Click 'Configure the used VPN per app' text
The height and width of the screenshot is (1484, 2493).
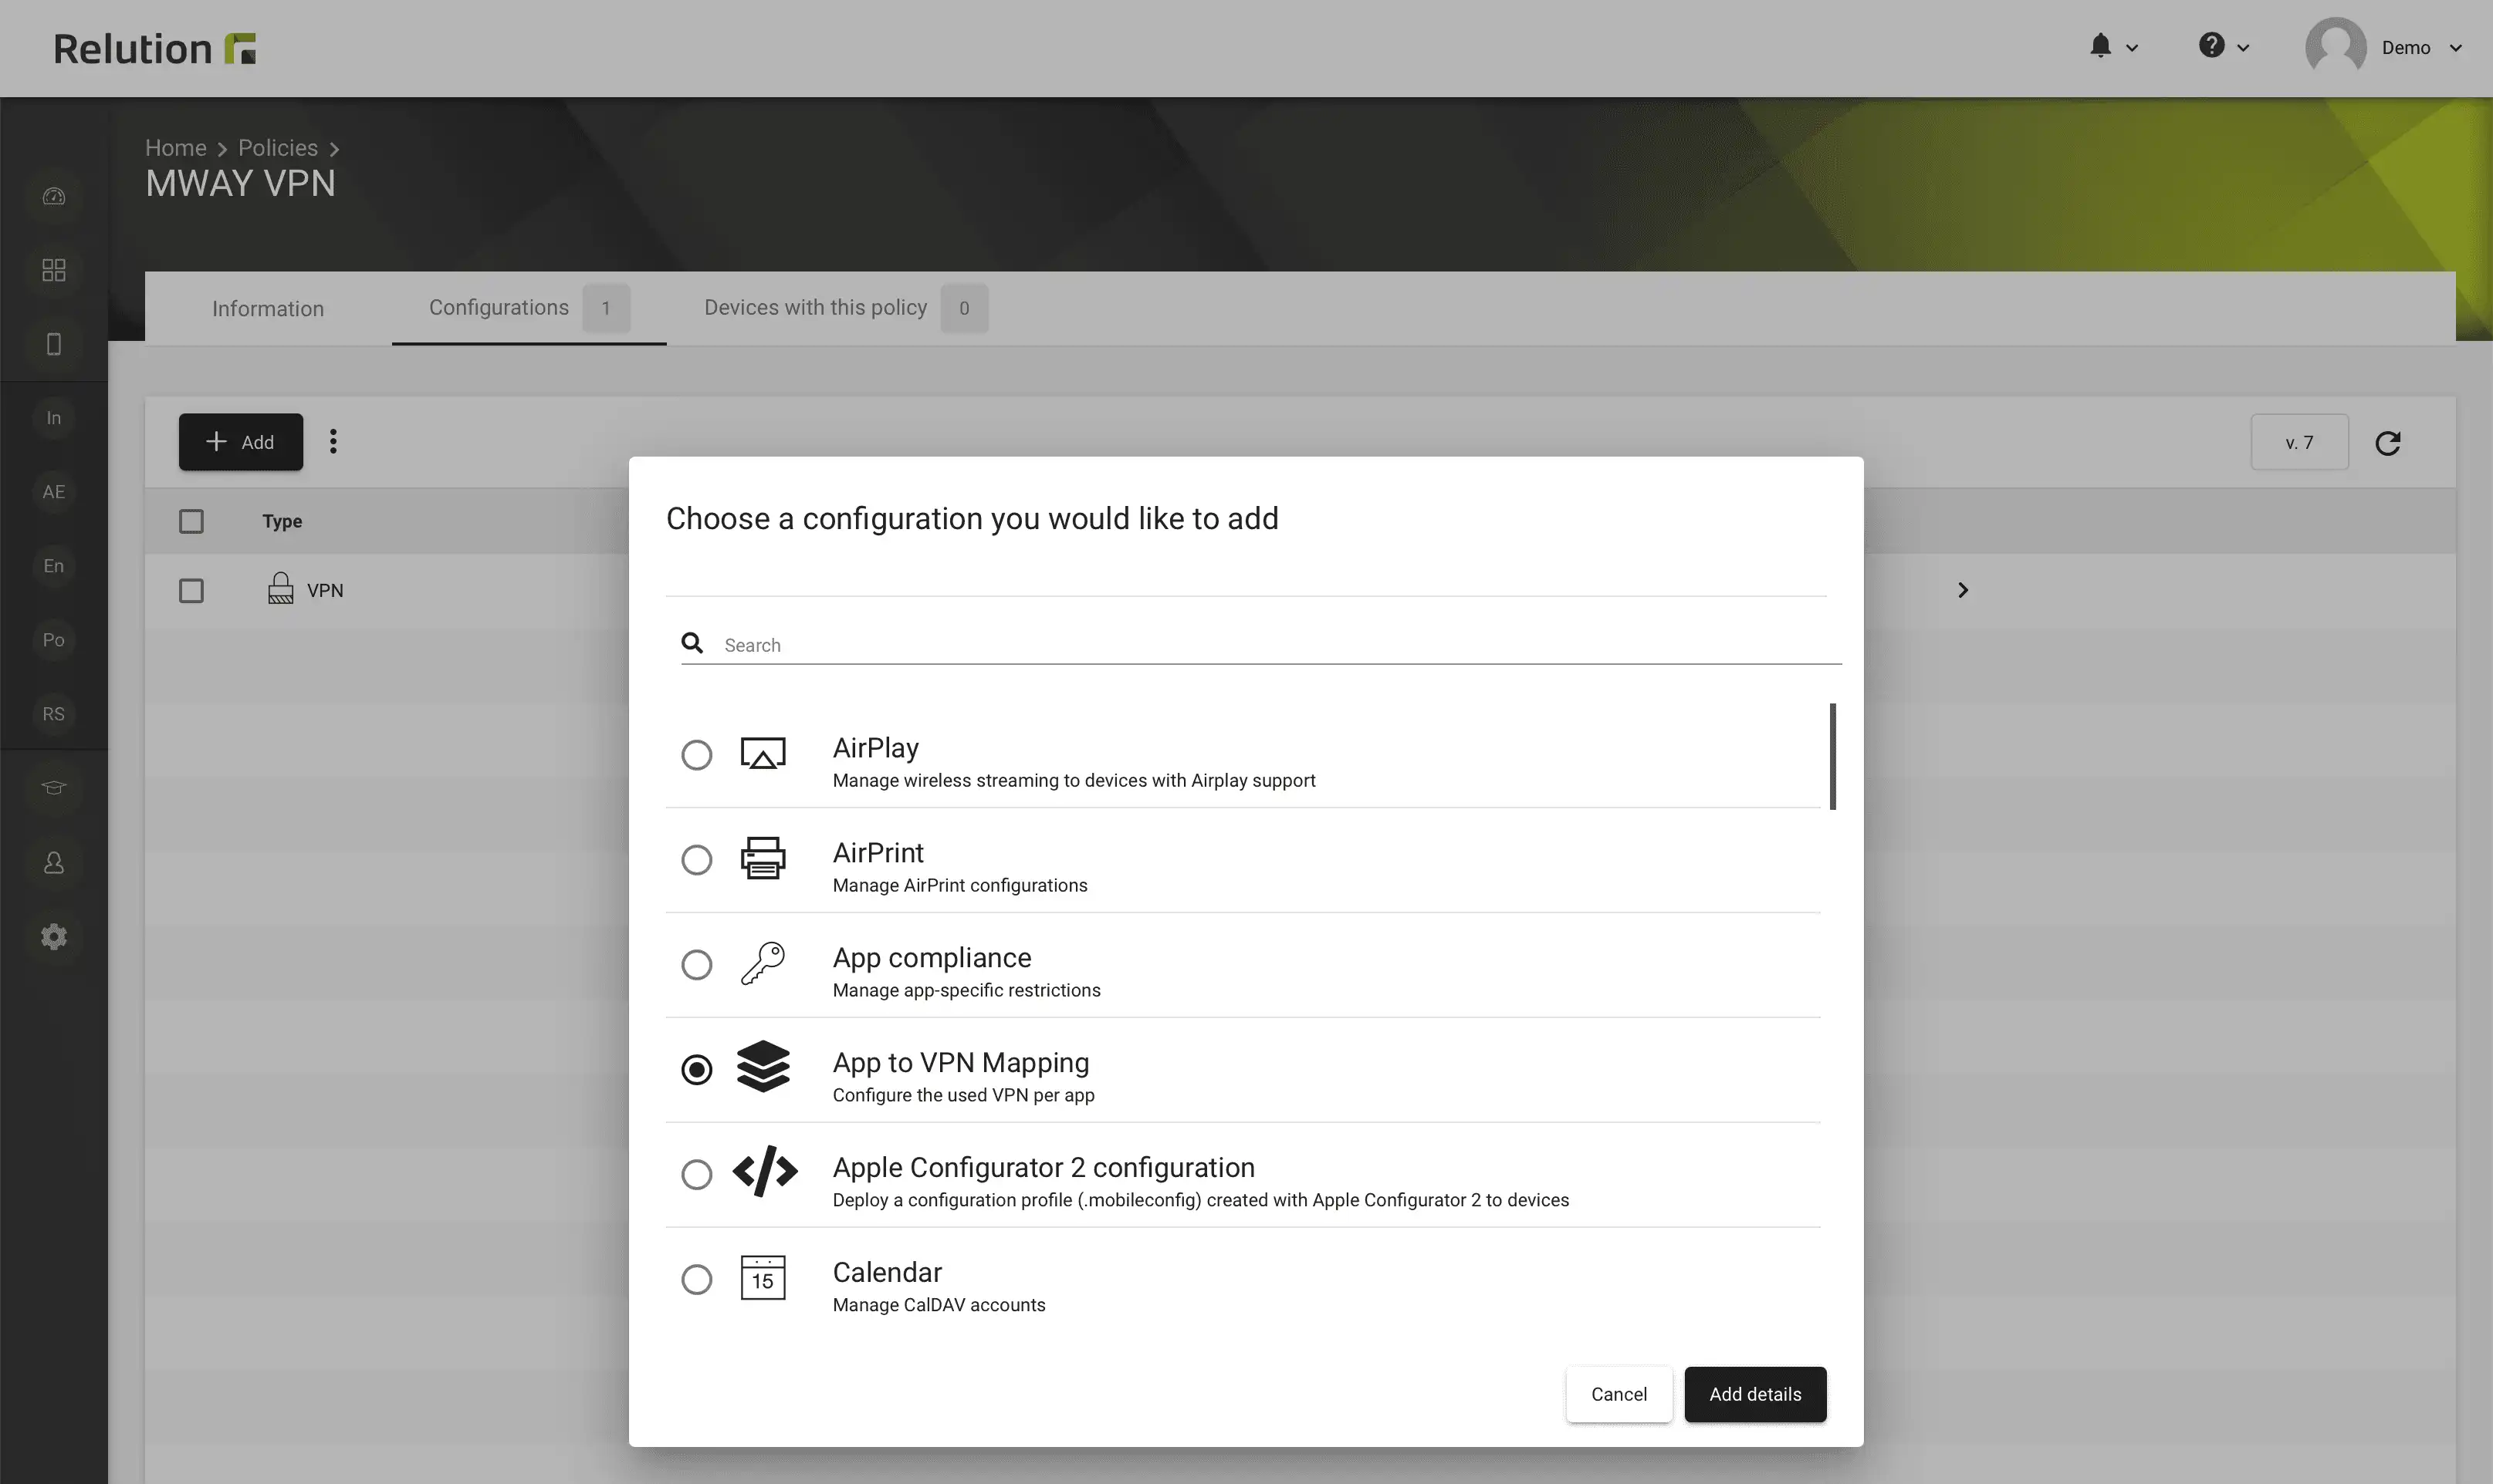click(x=963, y=1095)
